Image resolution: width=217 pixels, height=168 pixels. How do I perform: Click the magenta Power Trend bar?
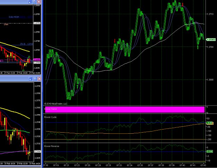coord(124,110)
